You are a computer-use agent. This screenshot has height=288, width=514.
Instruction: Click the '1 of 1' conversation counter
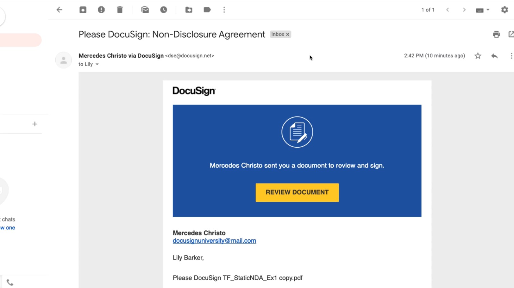point(428,10)
